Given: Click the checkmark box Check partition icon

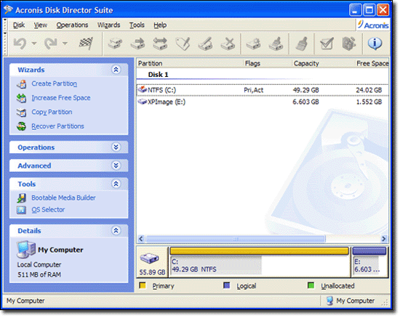Looking at the screenshot, I should pos(327,44).
